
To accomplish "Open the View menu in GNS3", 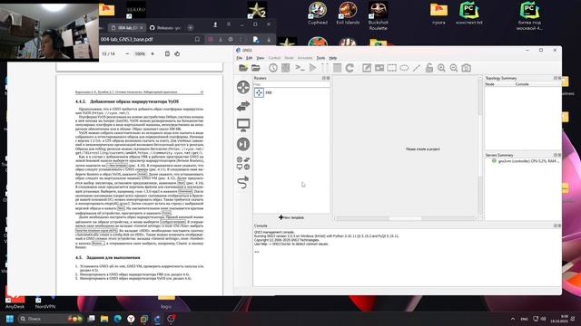I will (x=261, y=58).
